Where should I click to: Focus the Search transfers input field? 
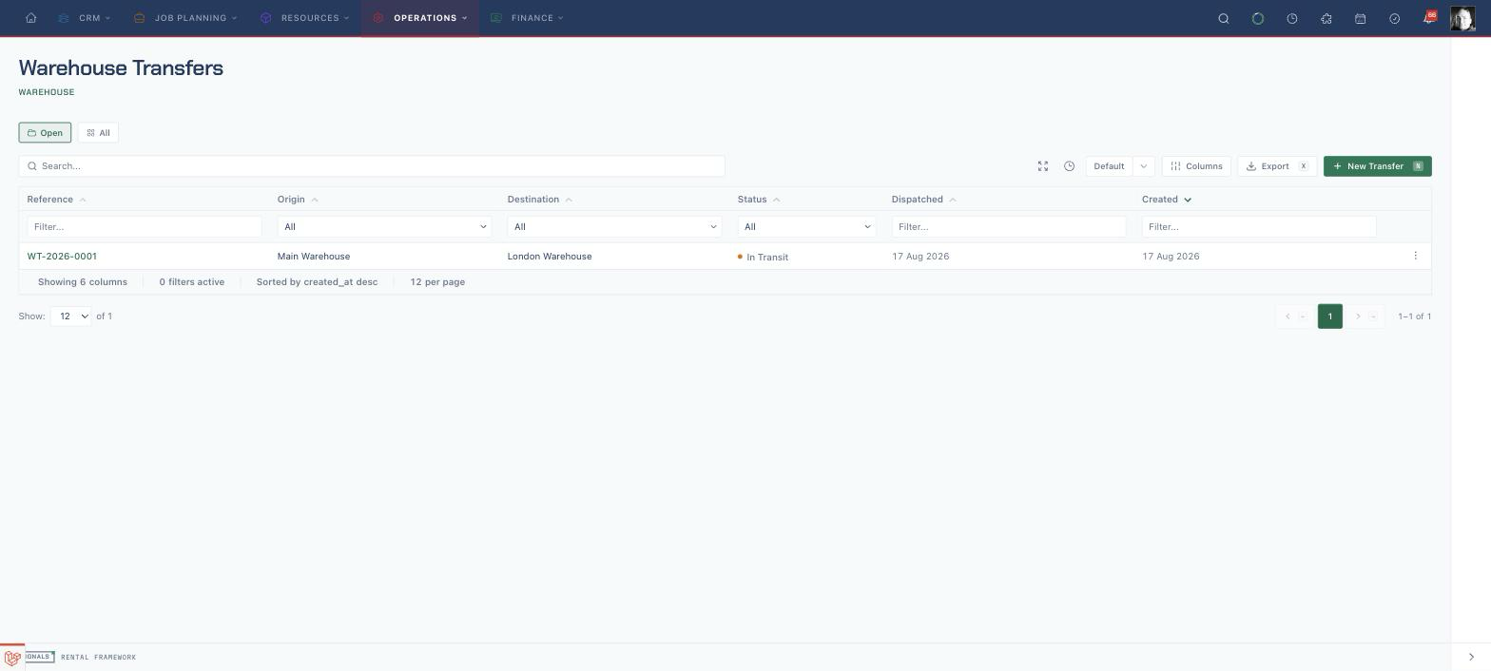point(372,166)
